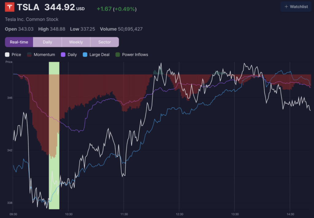Switch back to the Real-time tab
314x218 pixels.
19,42
